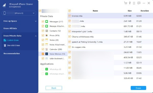The height and width of the screenshot is (93, 153).
Task: Uncheck the Calendar (208) checkbox
Action: [x=43, y=49]
